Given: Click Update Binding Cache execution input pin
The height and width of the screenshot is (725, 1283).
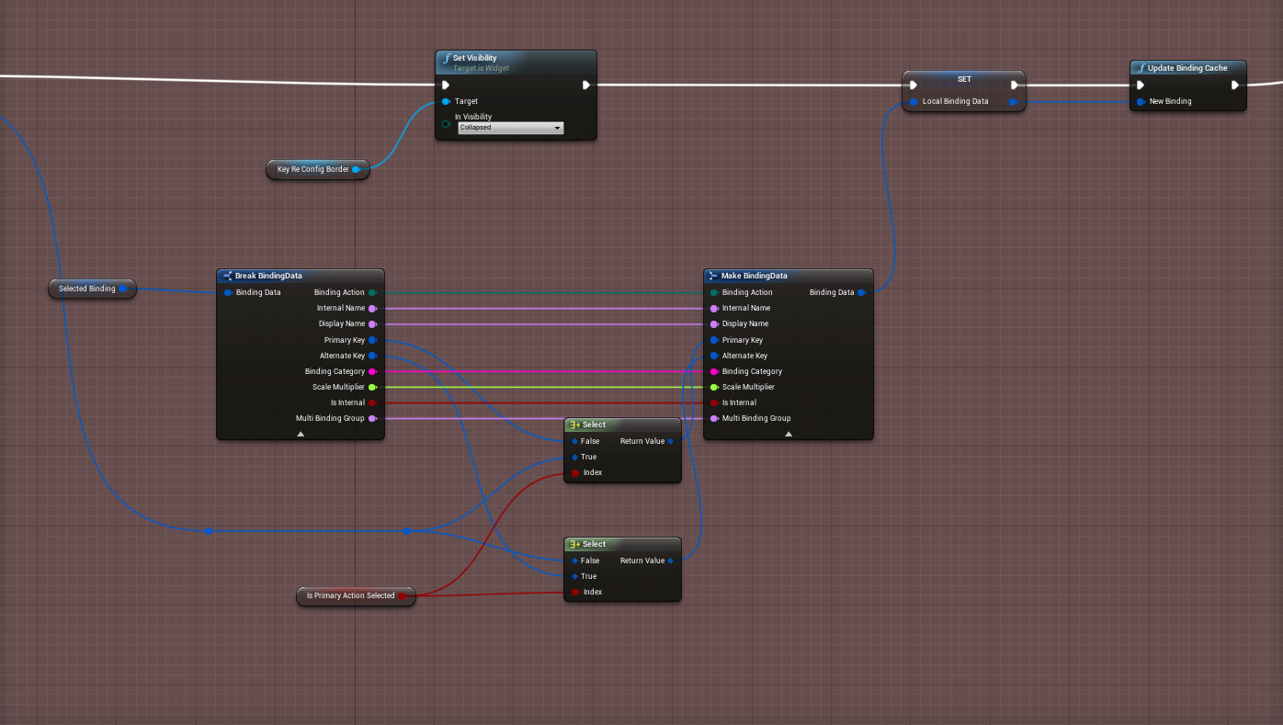Looking at the screenshot, I should tap(1141, 85).
